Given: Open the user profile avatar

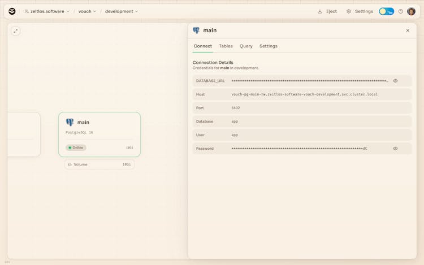Looking at the screenshot, I should (411, 11).
